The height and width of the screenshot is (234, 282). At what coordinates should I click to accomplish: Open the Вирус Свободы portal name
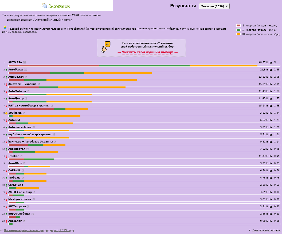[x=19, y=213]
